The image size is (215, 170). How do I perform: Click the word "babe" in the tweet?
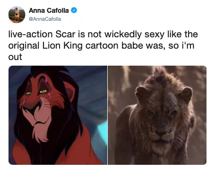point(132,45)
